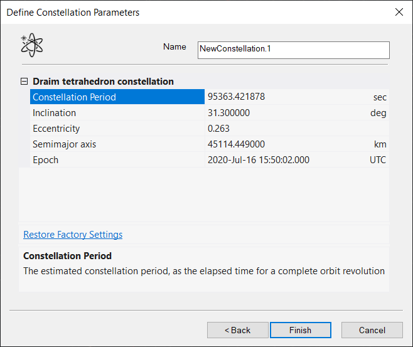Click the UTC unit beside Epoch
Viewport: 413px width, 347px height.
[377, 160]
